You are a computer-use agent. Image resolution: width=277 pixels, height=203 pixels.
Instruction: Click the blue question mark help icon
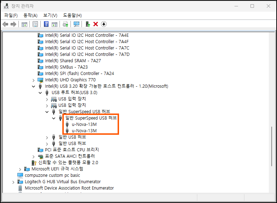pos(46,24)
